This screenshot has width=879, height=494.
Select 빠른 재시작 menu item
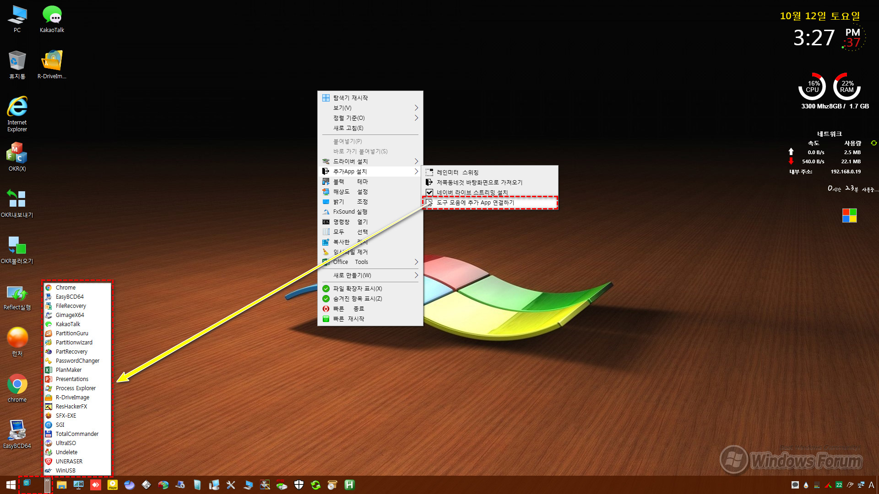tap(370, 319)
